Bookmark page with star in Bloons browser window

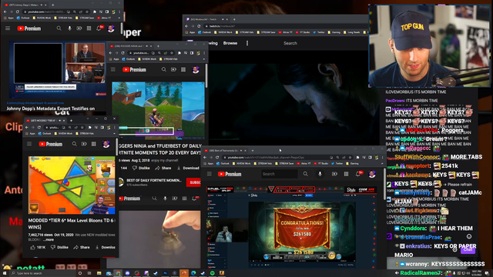[x=82, y=128]
